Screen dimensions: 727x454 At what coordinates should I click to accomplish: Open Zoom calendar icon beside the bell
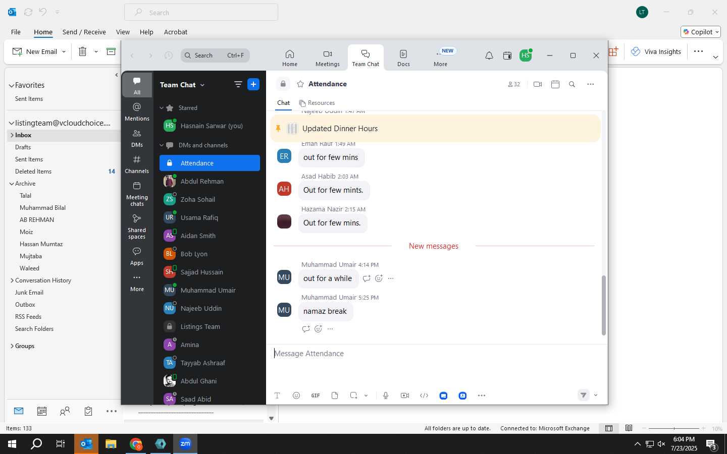point(507,55)
